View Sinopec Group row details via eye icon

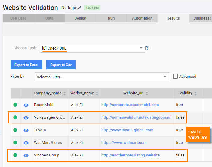coord(26,156)
